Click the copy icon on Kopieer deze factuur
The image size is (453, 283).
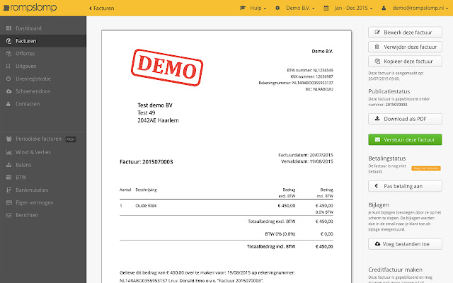(377, 62)
